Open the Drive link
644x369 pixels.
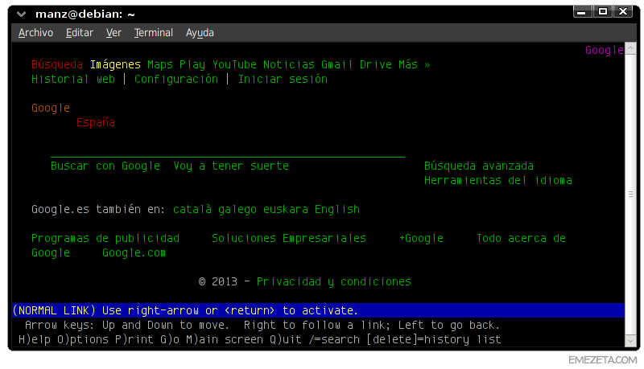coord(375,65)
